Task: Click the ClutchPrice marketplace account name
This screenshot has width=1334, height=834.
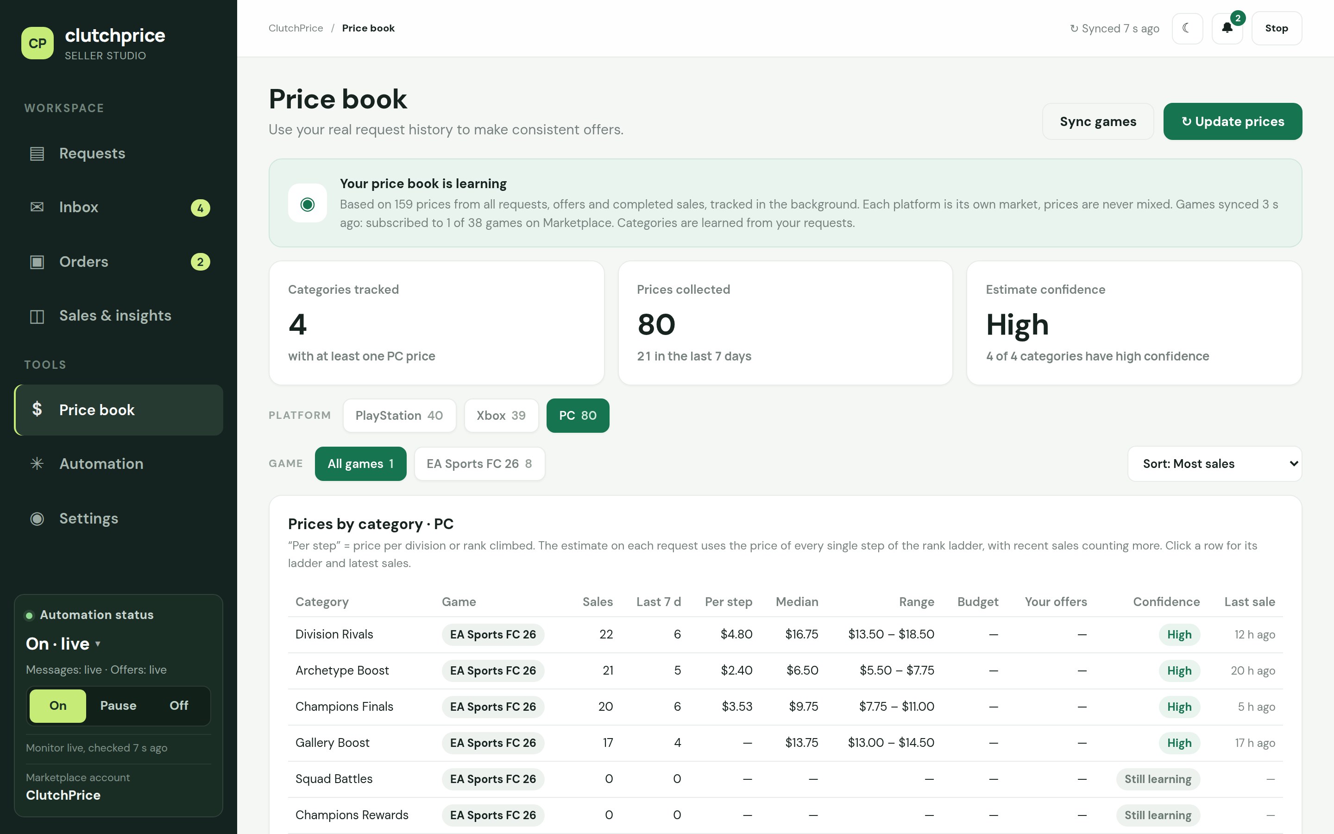Action: coord(63,795)
